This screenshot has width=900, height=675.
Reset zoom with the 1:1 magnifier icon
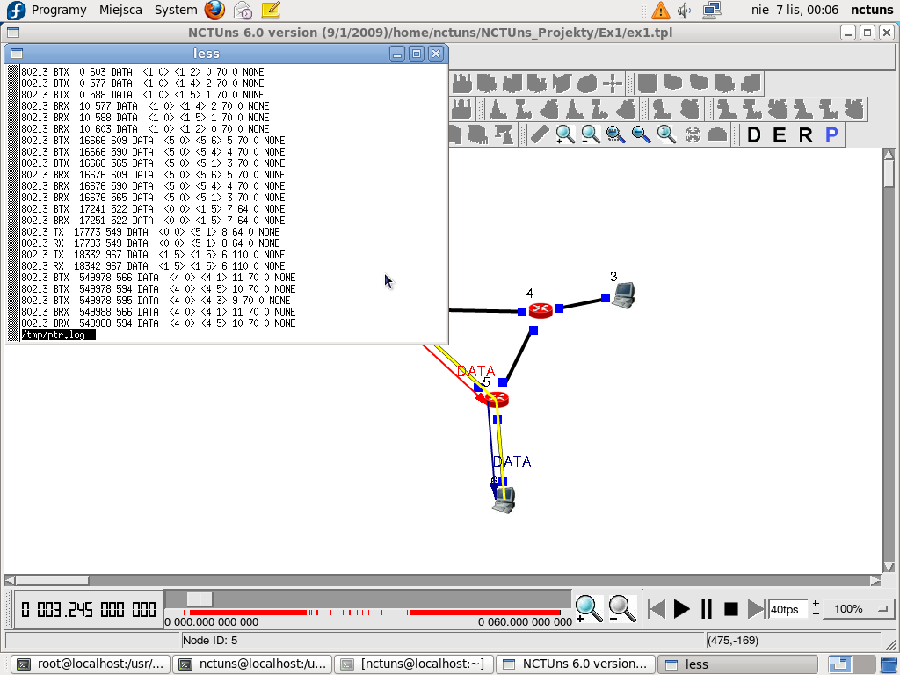point(666,134)
